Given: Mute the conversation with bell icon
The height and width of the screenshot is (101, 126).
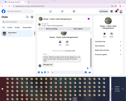Looking at the screenshot, I should pyautogui.click(x=105, y=34).
